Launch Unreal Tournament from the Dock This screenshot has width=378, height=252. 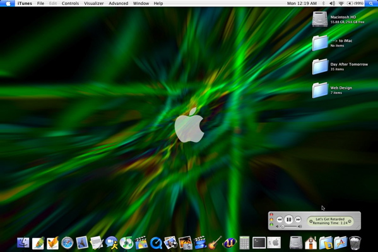click(229, 243)
